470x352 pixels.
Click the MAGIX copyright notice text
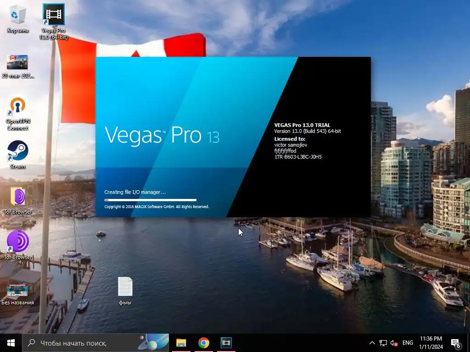[157, 207]
